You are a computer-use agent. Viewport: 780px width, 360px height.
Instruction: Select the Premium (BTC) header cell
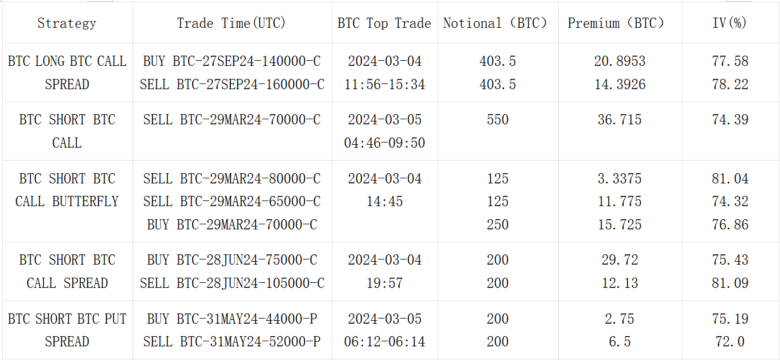point(619,23)
